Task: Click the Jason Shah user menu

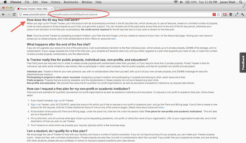Action: [x=228, y=2]
